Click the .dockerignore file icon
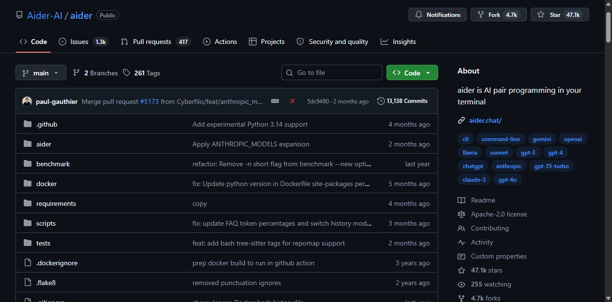The height and width of the screenshot is (302, 612). 28,263
